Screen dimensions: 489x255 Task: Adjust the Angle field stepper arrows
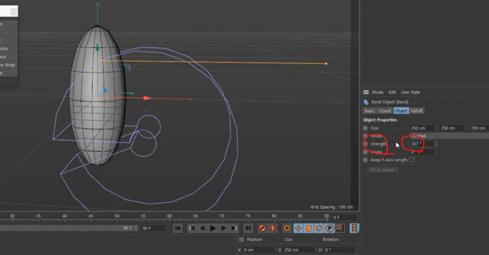point(435,152)
